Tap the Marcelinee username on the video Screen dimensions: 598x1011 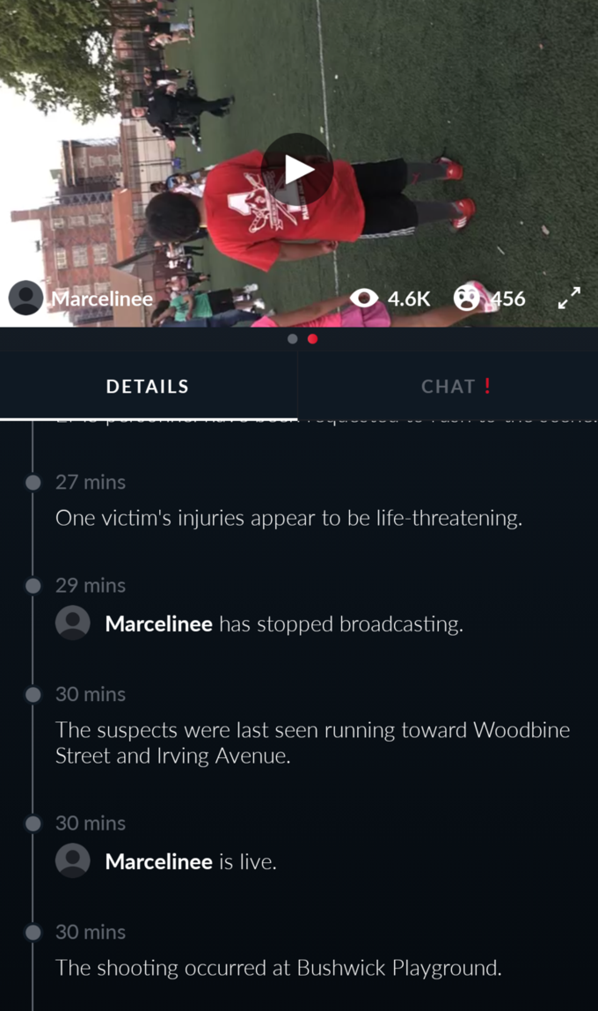pos(102,299)
